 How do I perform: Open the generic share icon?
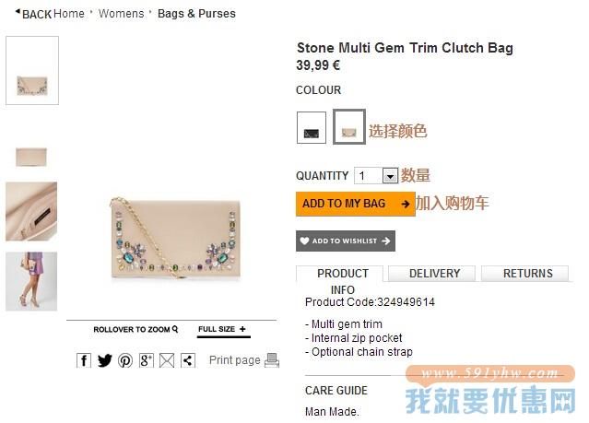[188, 360]
